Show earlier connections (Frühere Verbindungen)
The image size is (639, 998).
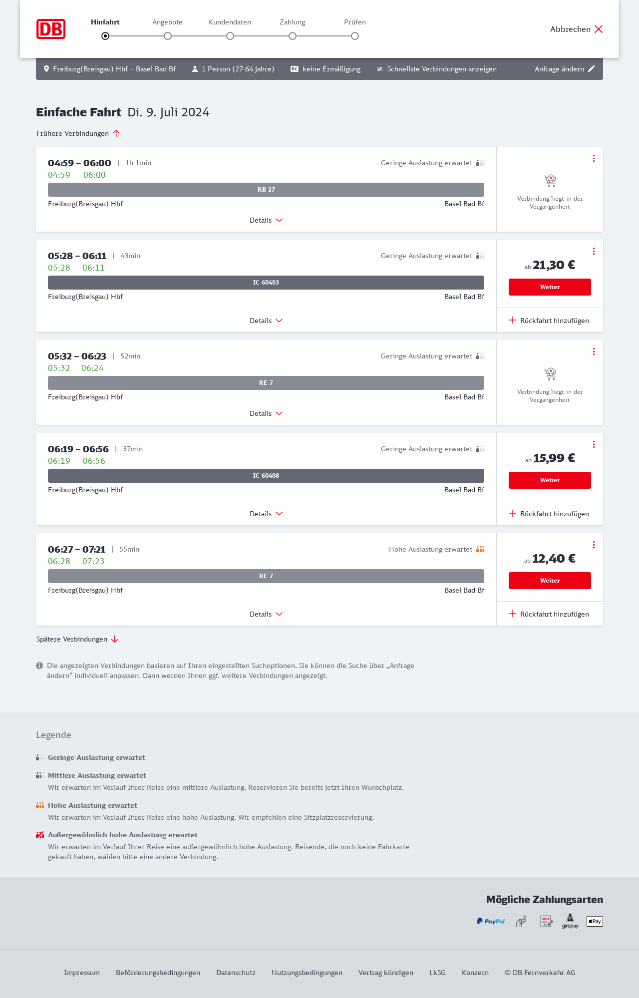point(78,133)
